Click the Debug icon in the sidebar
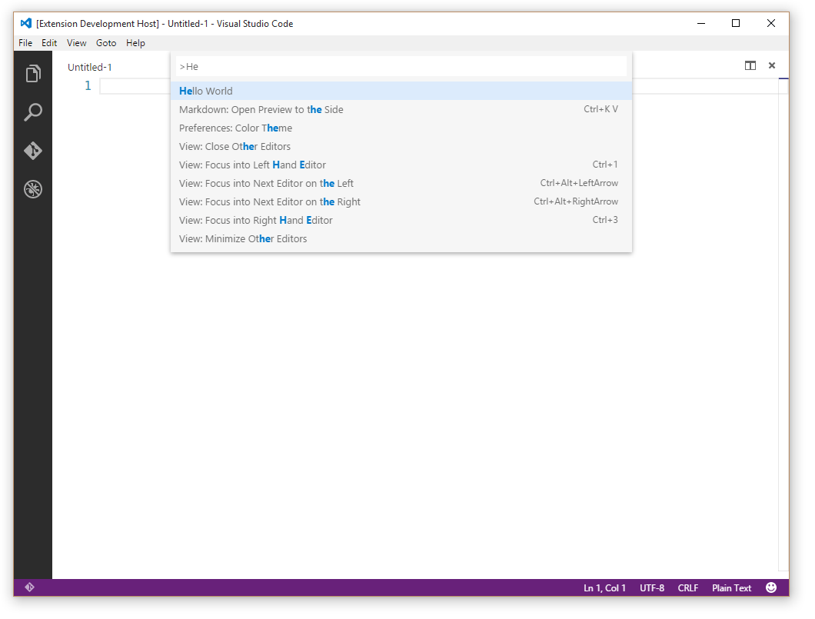 pos(32,189)
